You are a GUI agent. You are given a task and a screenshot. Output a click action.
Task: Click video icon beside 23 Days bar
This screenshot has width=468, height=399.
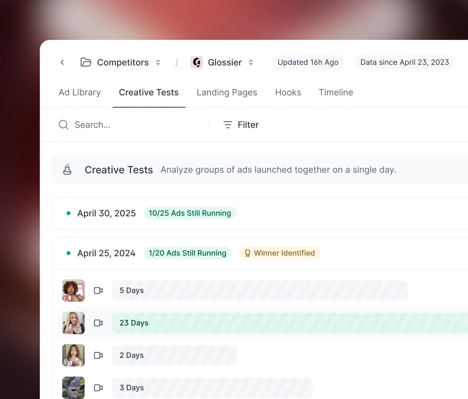98,323
